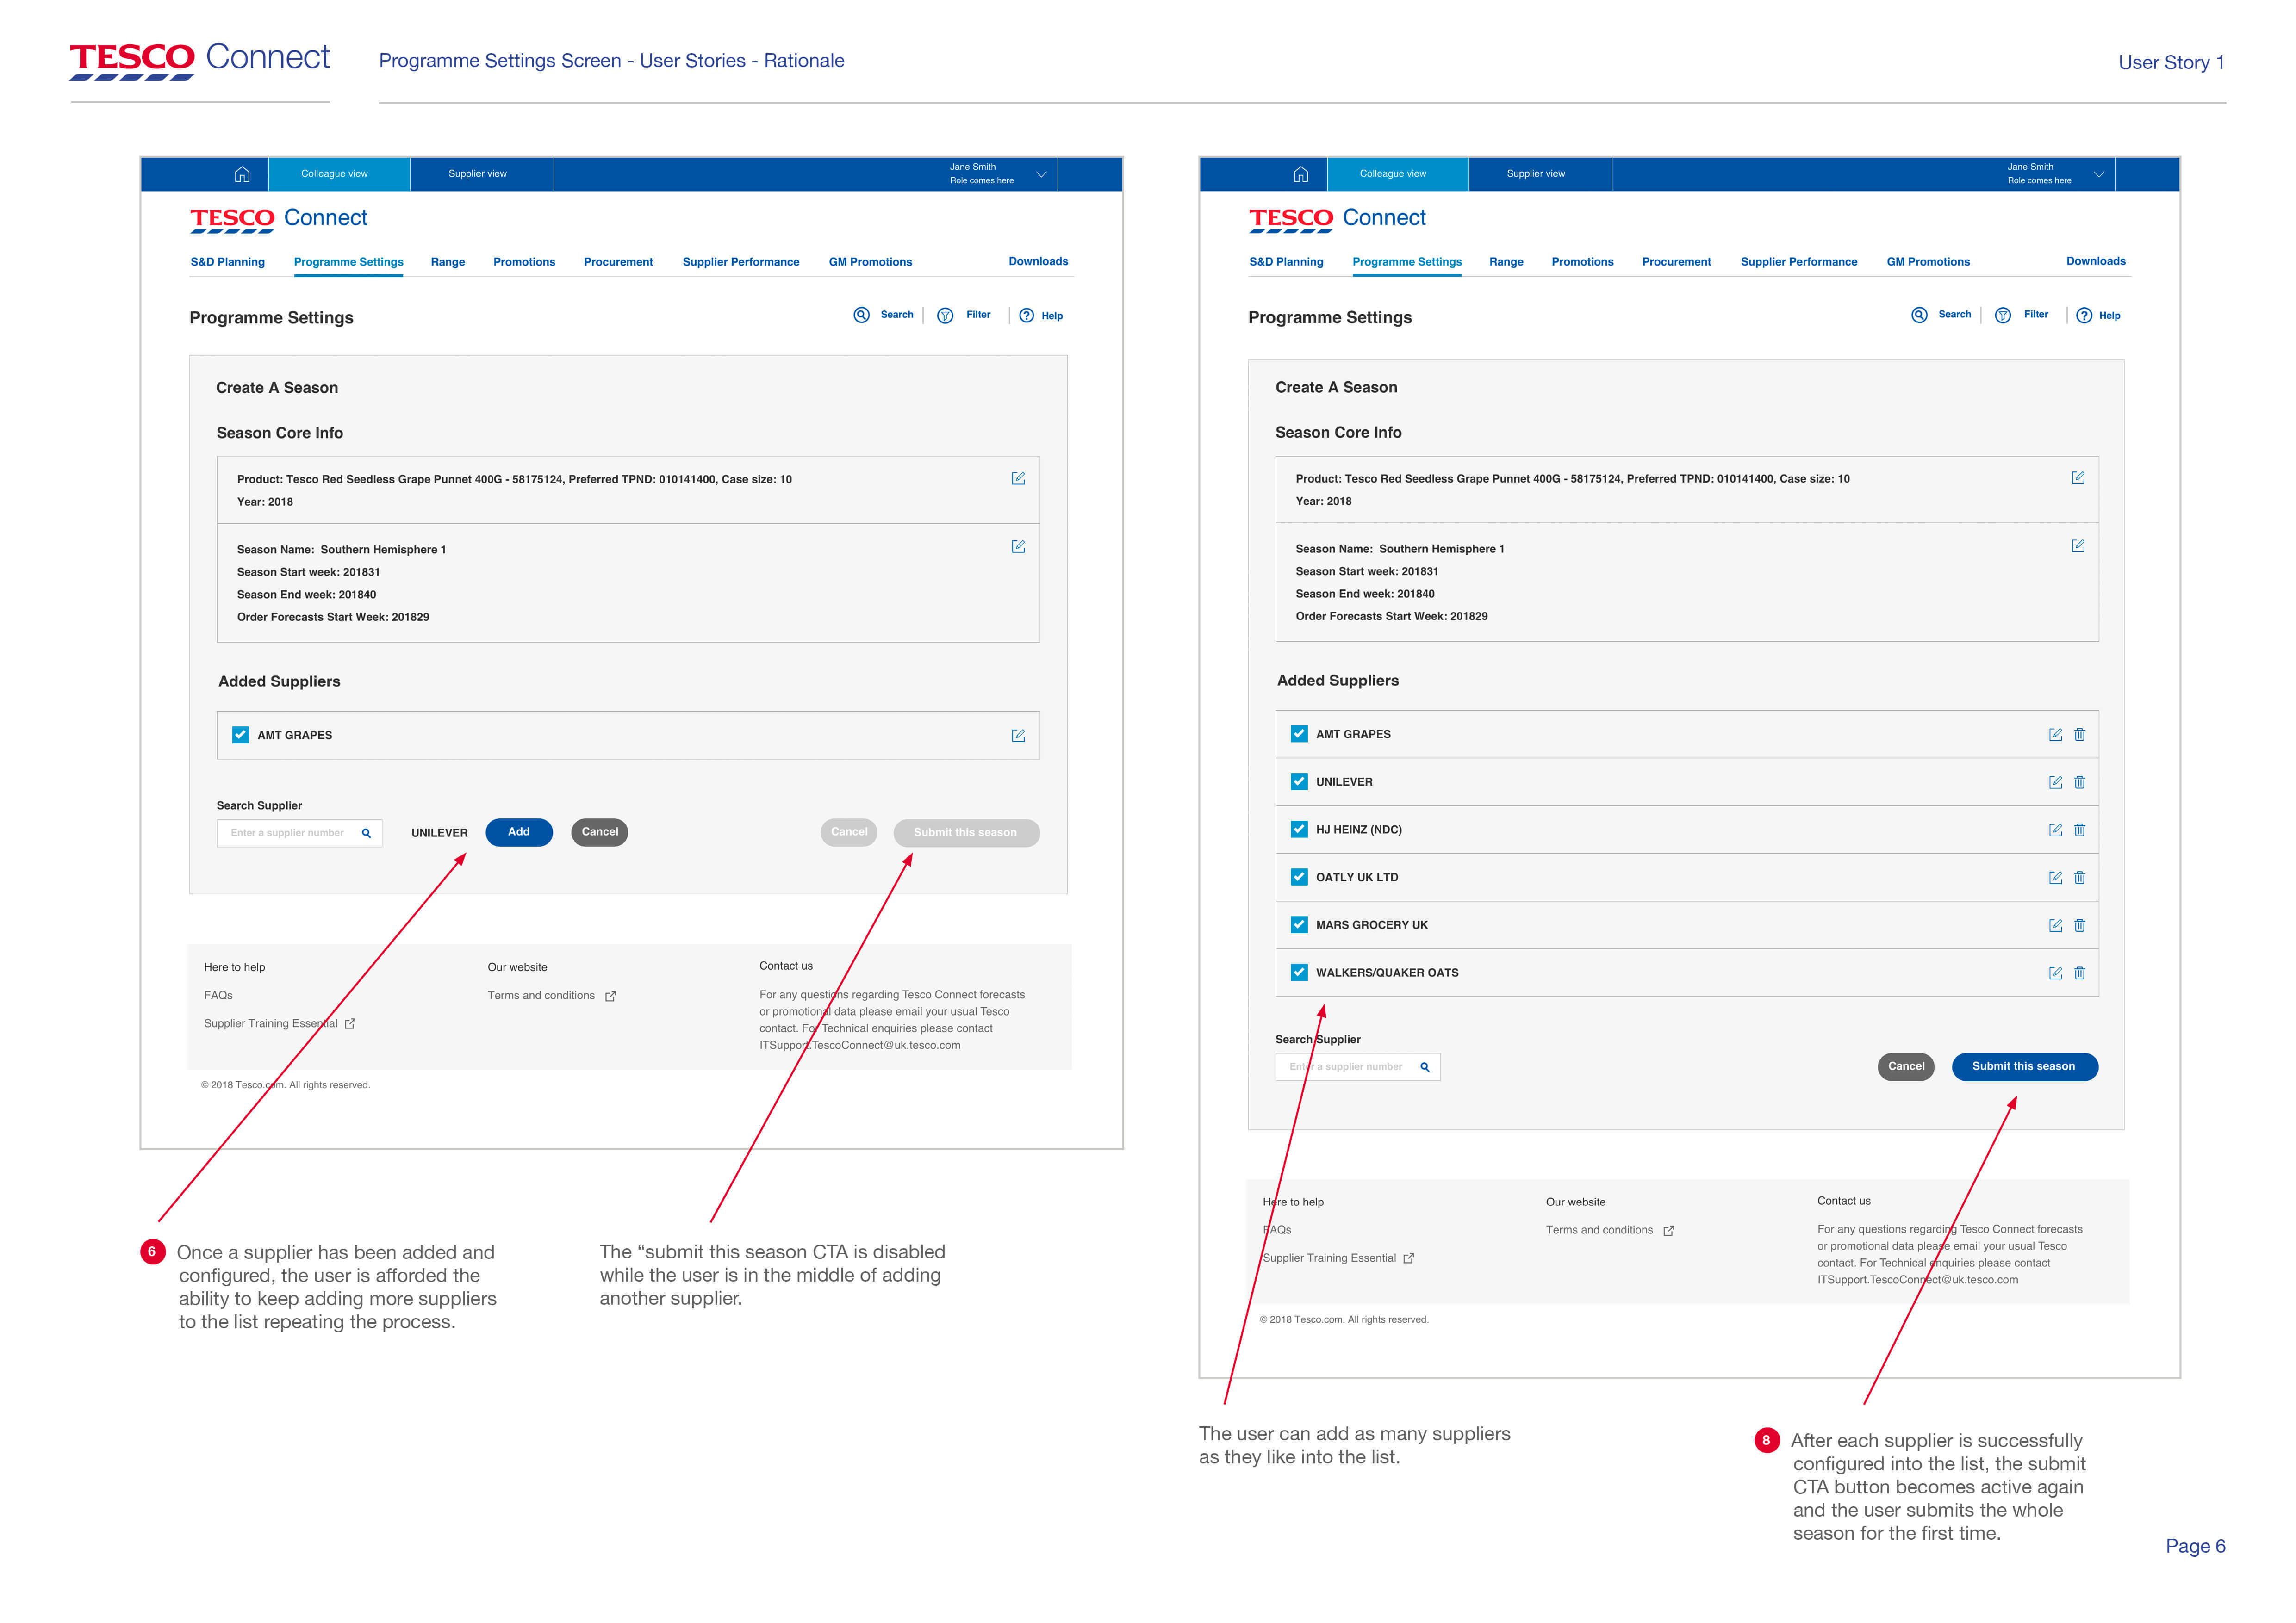Viewport: 2296px width, 1623px height.
Task: Edit the OATLY UK LTD supplier row
Action: pos(2055,879)
